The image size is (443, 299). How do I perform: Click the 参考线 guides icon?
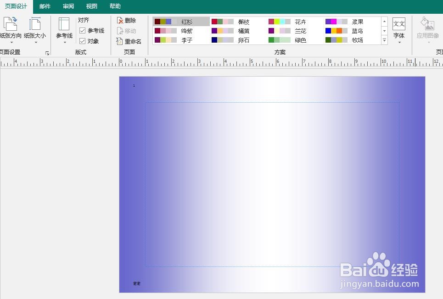64,24
